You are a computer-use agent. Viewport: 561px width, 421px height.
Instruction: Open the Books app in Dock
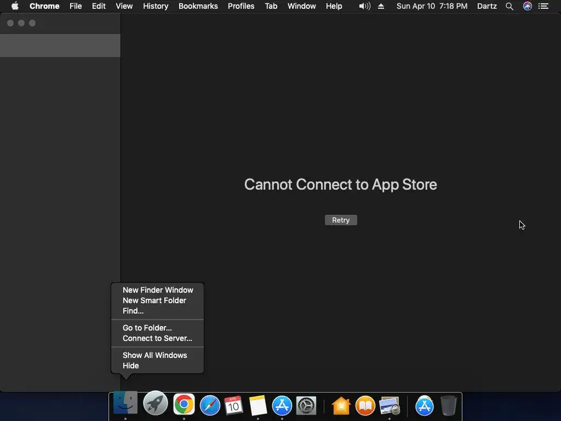(365, 406)
